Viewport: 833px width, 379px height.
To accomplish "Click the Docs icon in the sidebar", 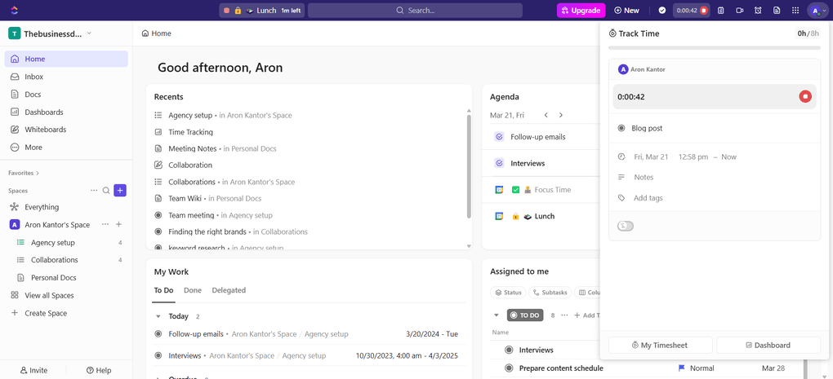I will 15,95.
